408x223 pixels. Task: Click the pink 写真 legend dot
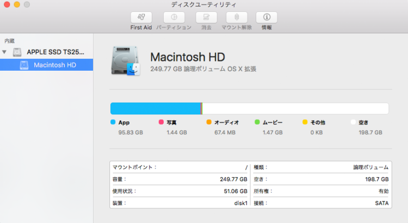161,122
